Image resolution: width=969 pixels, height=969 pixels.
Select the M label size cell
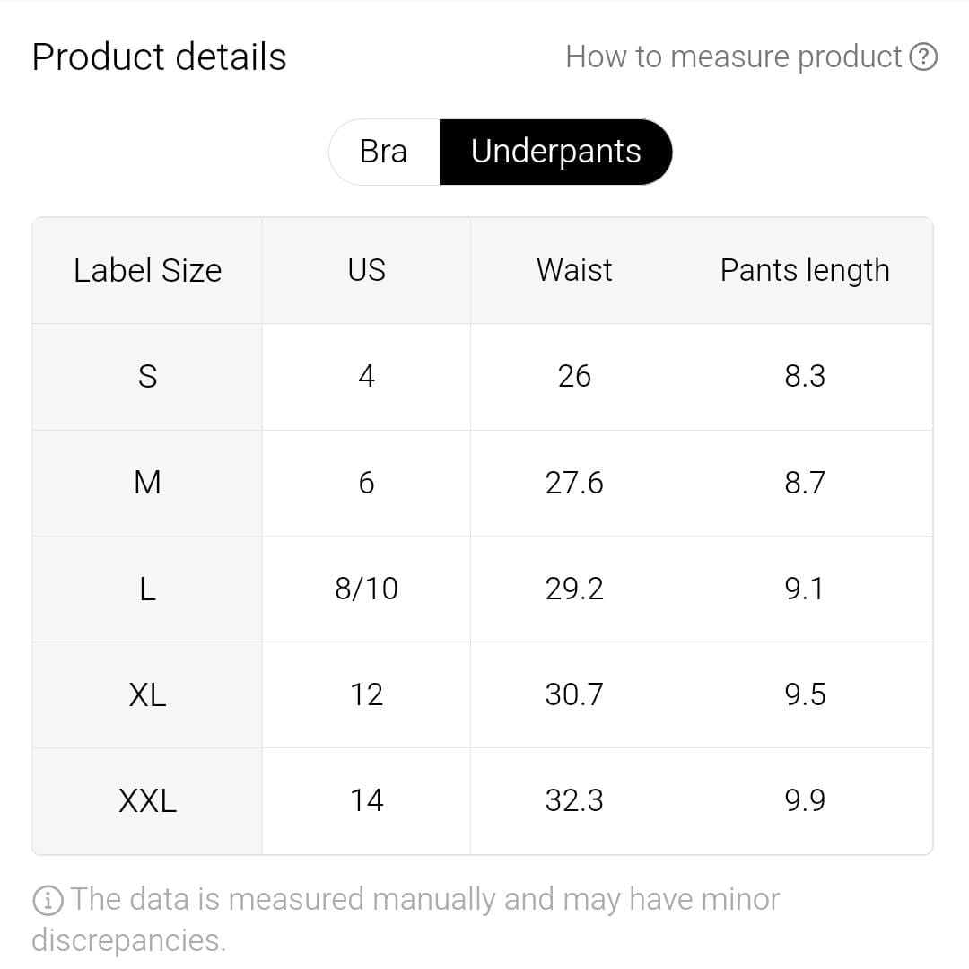(147, 483)
